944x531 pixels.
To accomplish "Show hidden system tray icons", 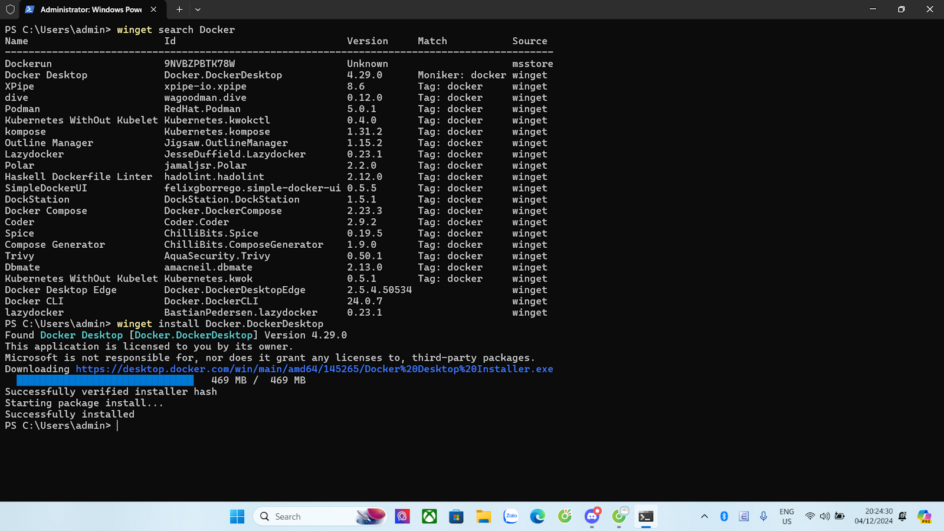I will click(x=704, y=516).
